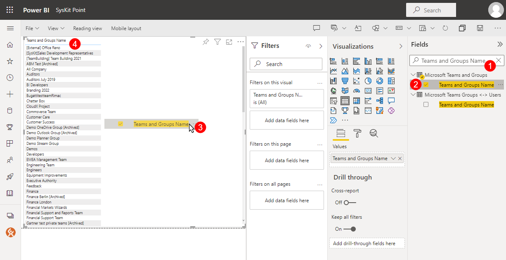506x260 pixels.
Task: Turn off the Keep all filters toggle
Action: pyautogui.click(x=350, y=229)
